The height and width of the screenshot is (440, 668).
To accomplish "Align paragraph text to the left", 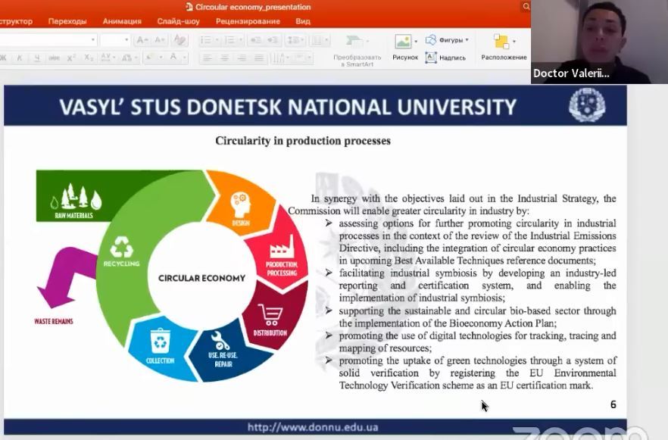I will 208,58.
